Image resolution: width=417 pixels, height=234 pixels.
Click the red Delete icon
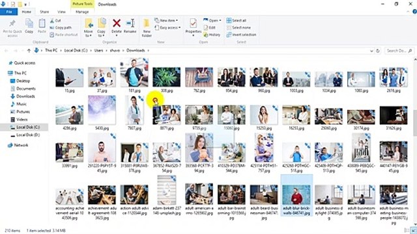pos(117,23)
